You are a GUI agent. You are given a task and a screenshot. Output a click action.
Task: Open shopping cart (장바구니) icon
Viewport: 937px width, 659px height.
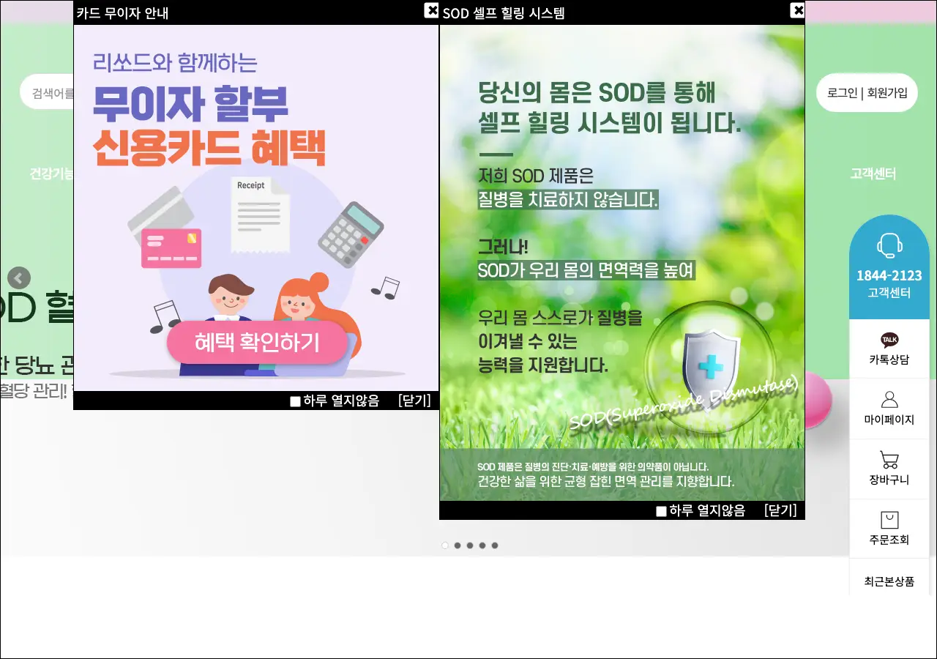[889, 461]
